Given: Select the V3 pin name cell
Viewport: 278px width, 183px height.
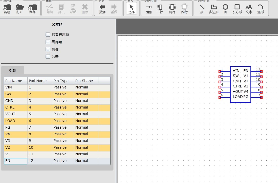Looking at the screenshot, I should (16, 141).
